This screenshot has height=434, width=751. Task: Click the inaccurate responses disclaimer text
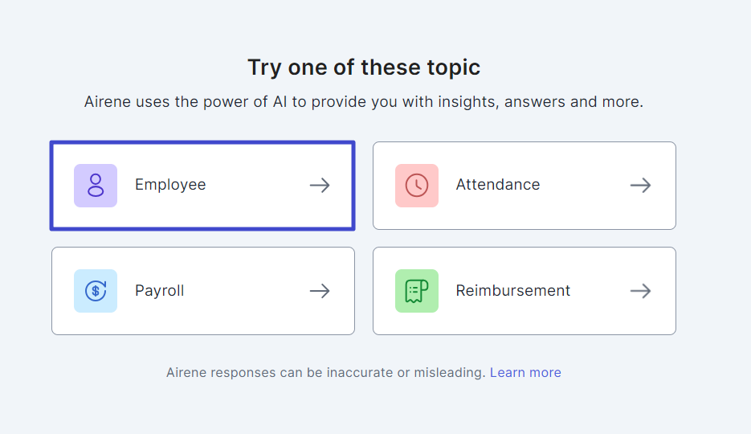click(326, 372)
